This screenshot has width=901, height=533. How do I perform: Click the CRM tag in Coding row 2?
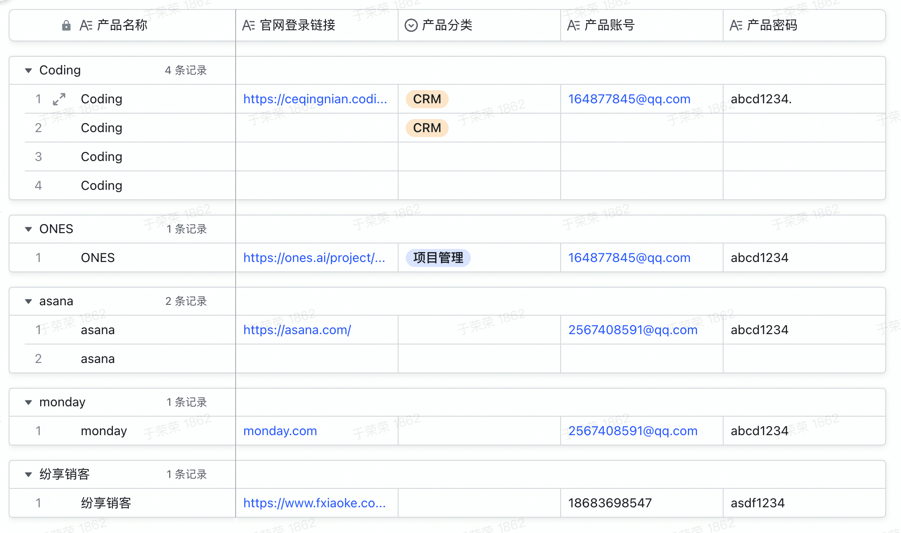click(427, 128)
